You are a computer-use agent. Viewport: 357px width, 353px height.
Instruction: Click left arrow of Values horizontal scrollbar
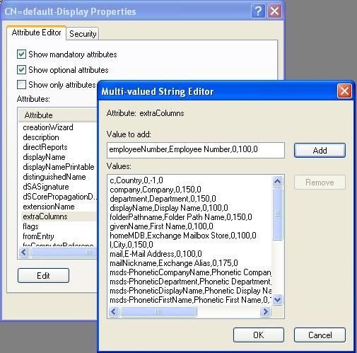114,312
